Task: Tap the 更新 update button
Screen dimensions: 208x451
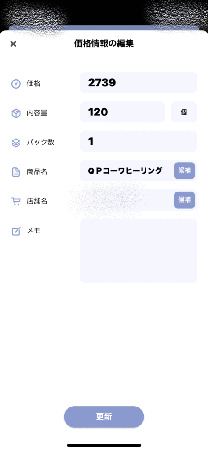Action: (x=104, y=417)
